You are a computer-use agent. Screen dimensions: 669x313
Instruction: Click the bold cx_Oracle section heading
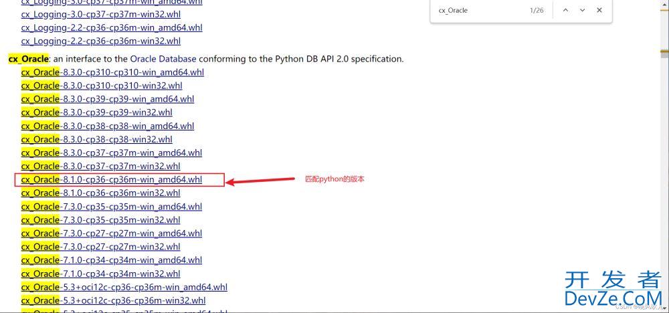point(29,59)
